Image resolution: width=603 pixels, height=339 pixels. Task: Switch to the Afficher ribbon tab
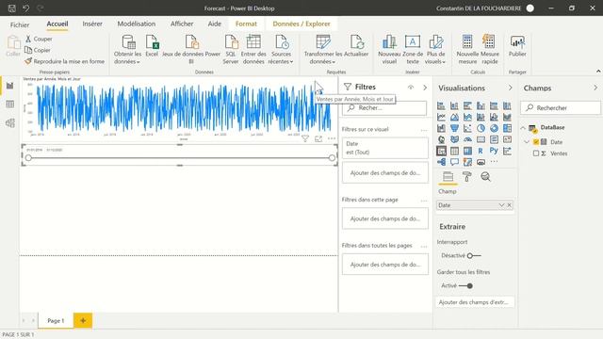click(182, 24)
